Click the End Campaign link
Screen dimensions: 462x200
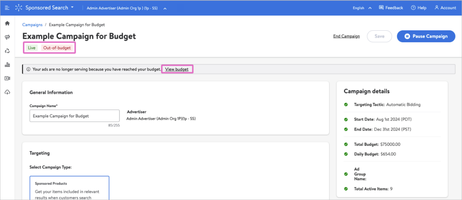(x=346, y=36)
